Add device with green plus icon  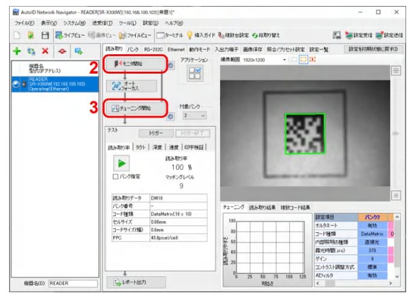coord(17,51)
